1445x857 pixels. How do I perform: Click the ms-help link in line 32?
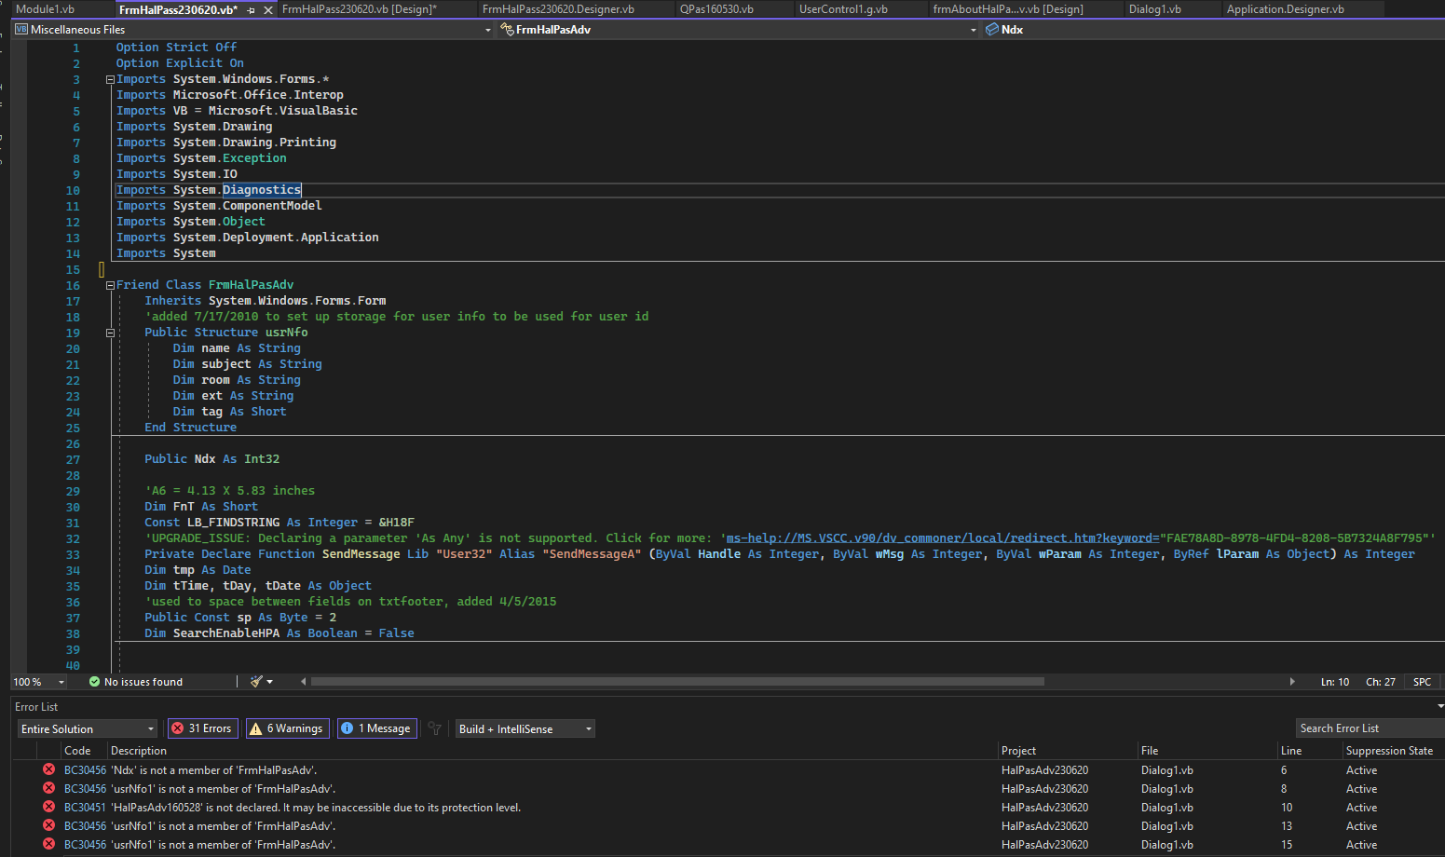[x=941, y=538]
